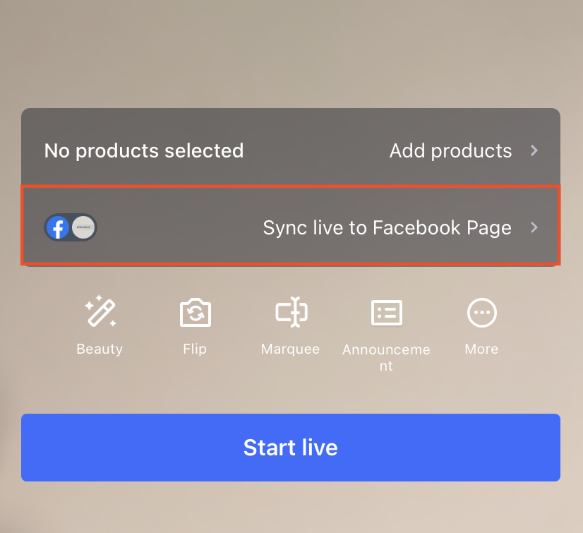Open the Announcement list icon
583x533 pixels.
(x=386, y=312)
